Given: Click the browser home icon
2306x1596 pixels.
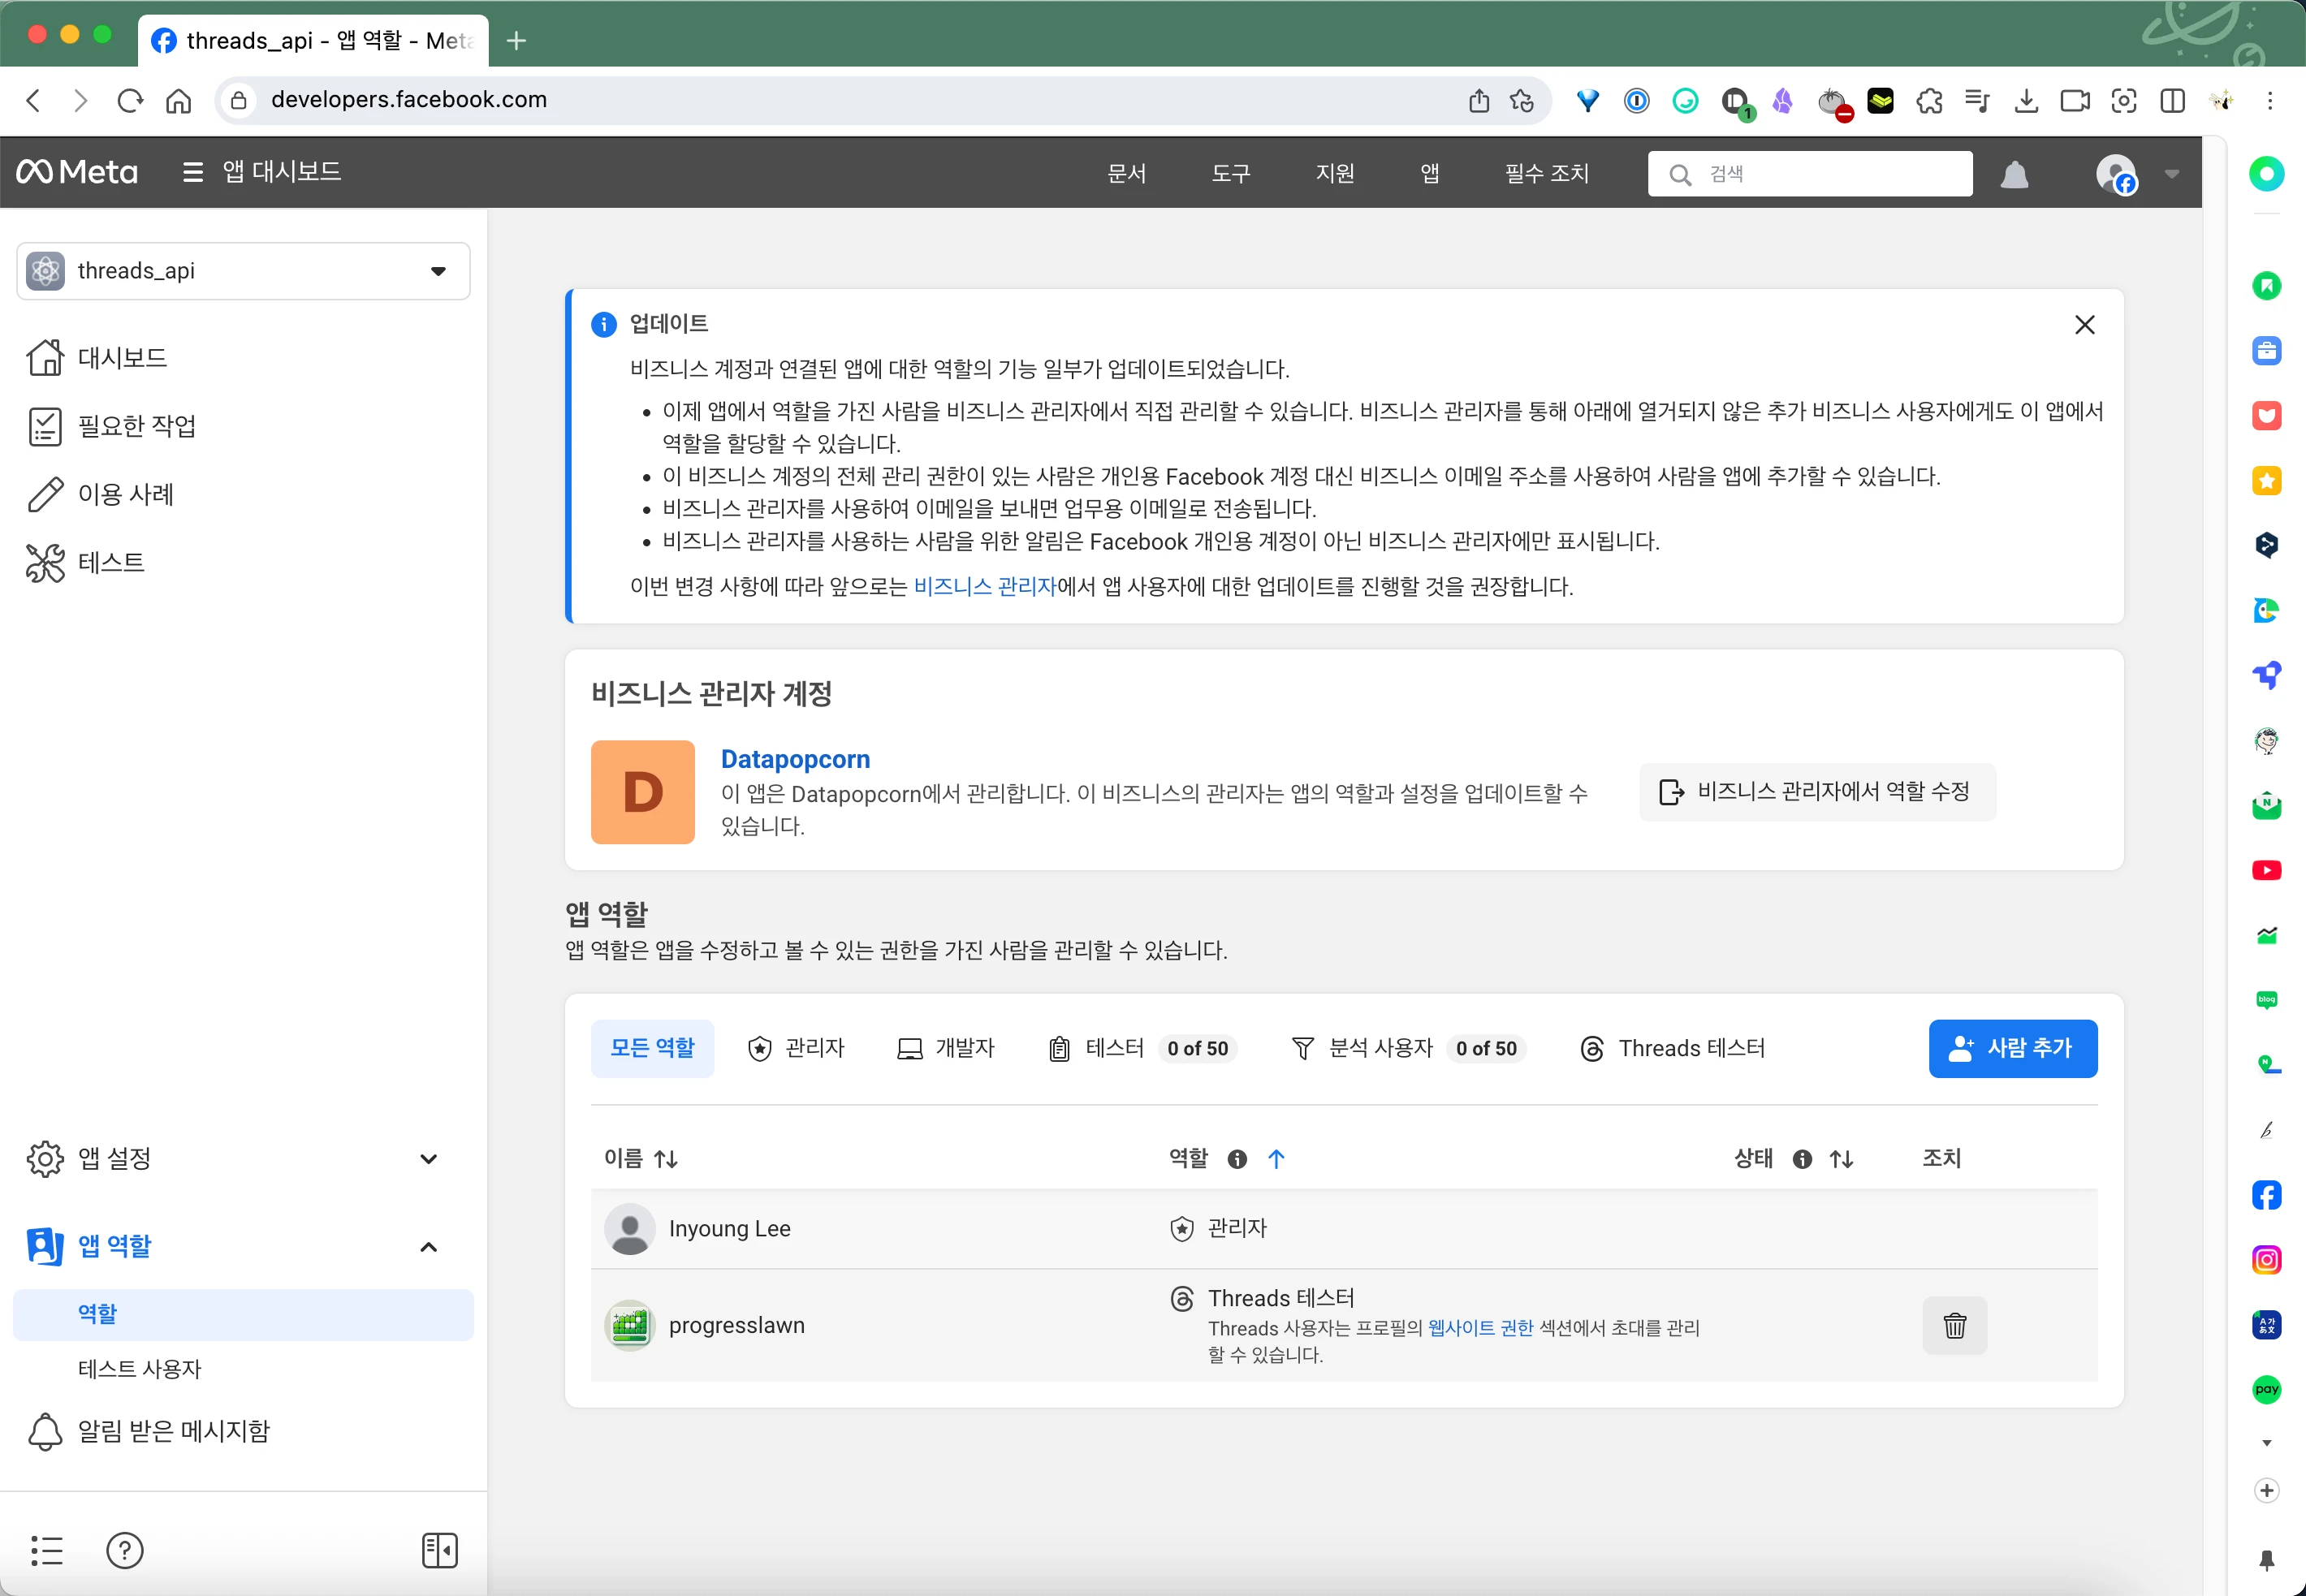Looking at the screenshot, I should tap(178, 100).
